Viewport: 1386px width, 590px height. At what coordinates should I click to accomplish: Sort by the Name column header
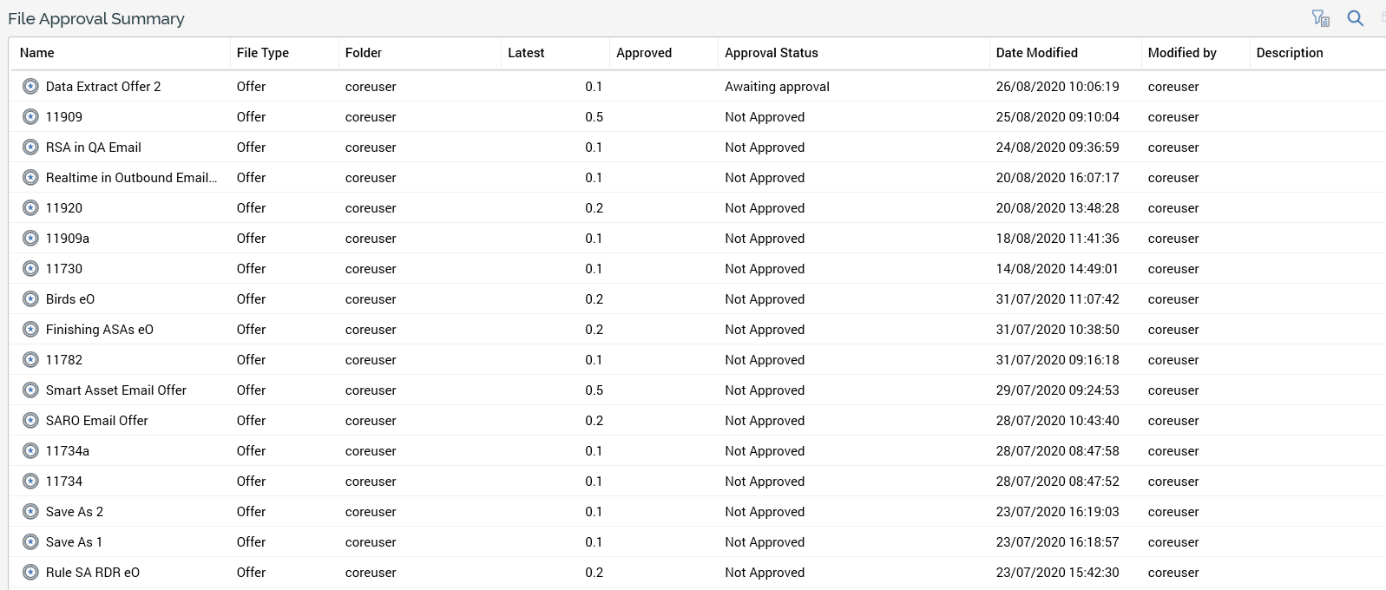37,53
